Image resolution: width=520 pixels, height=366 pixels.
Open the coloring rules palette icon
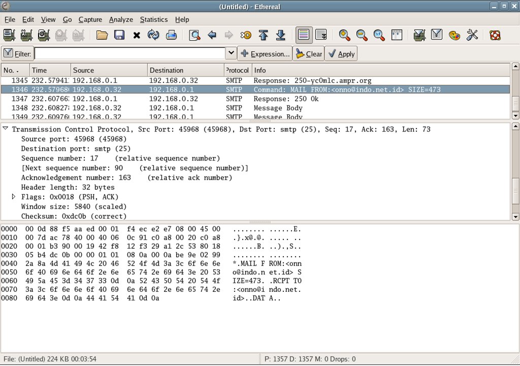point(454,35)
